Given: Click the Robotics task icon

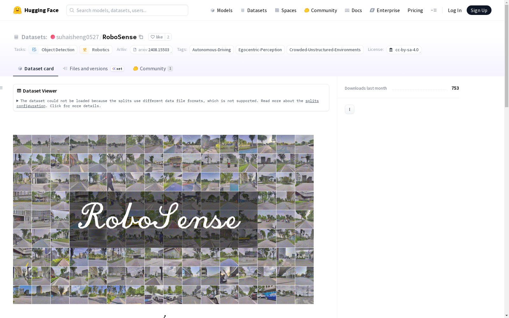Looking at the screenshot, I should pyautogui.click(x=85, y=50).
